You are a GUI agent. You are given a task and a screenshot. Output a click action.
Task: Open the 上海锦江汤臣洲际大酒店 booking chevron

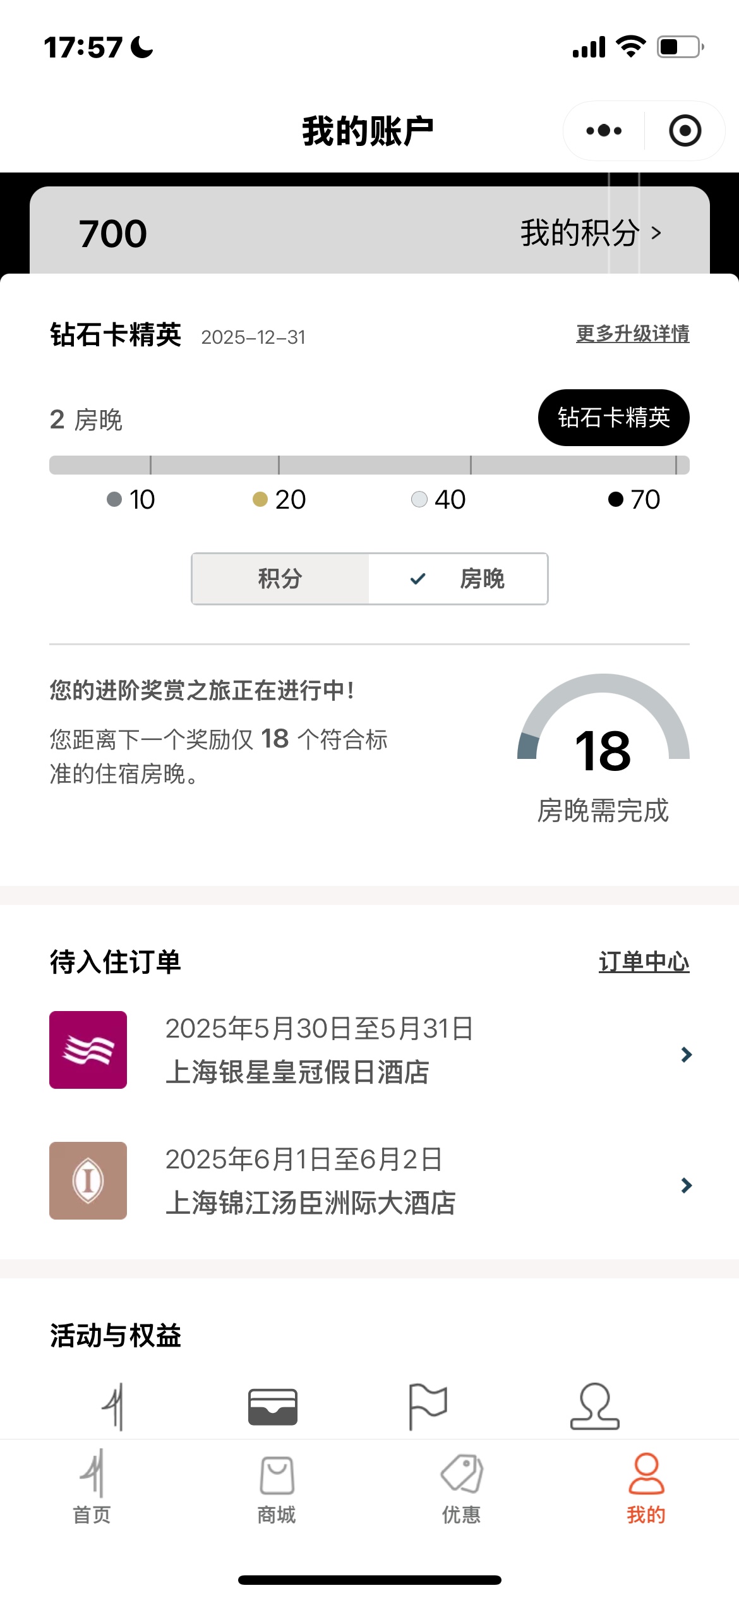pos(687,1185)
